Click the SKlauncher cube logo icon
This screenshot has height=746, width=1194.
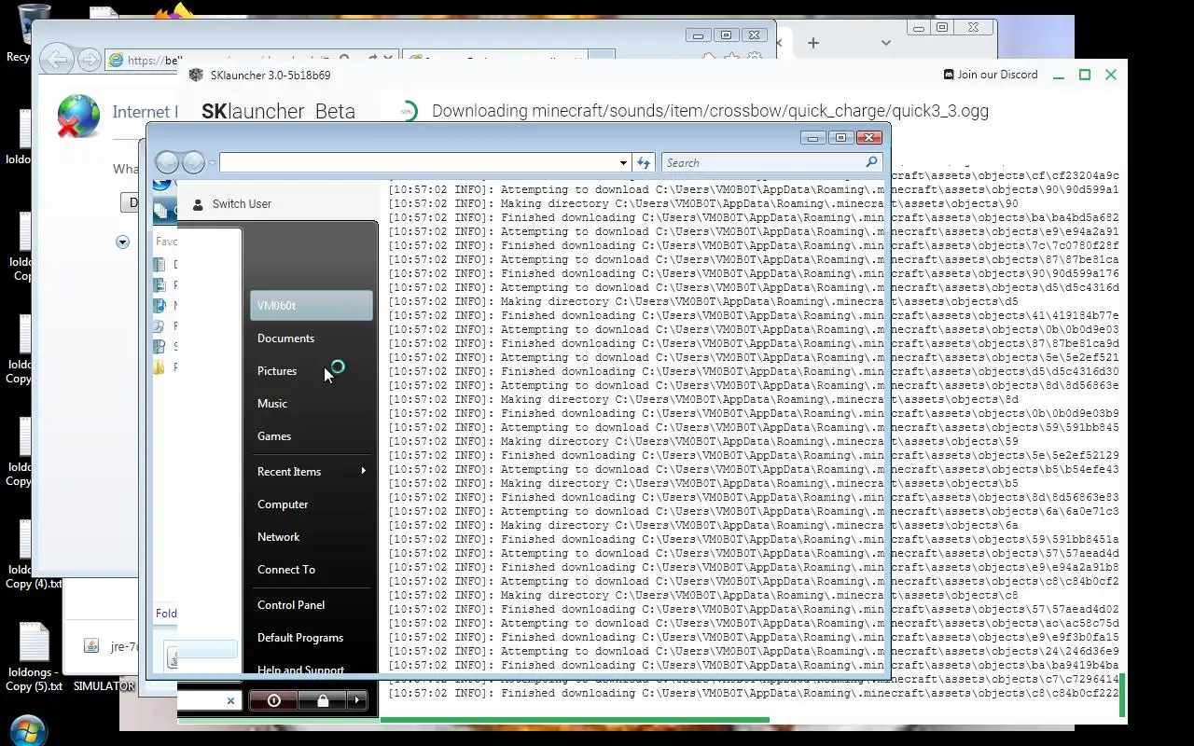[x=196, y=75]
